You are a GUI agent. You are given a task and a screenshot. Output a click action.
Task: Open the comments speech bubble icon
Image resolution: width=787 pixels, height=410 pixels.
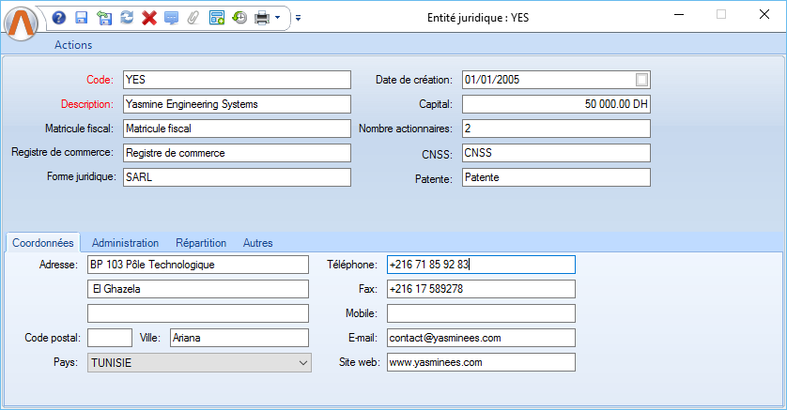171,17
